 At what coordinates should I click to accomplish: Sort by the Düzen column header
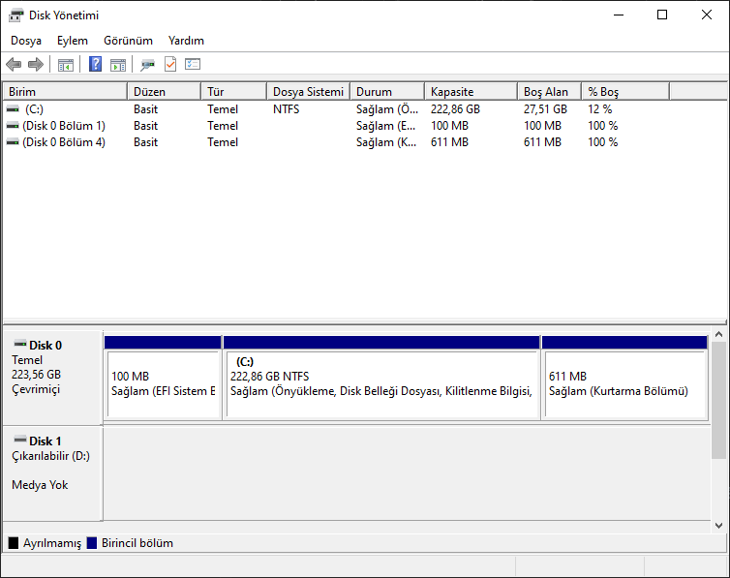pyautogui.click(x=164, y=91)
